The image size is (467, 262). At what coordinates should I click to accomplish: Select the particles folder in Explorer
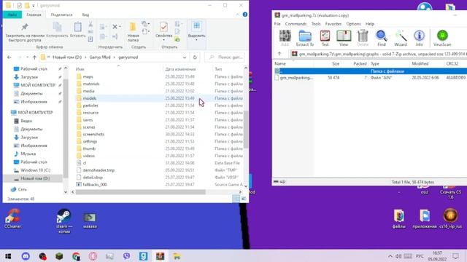(x=90, y=106)
